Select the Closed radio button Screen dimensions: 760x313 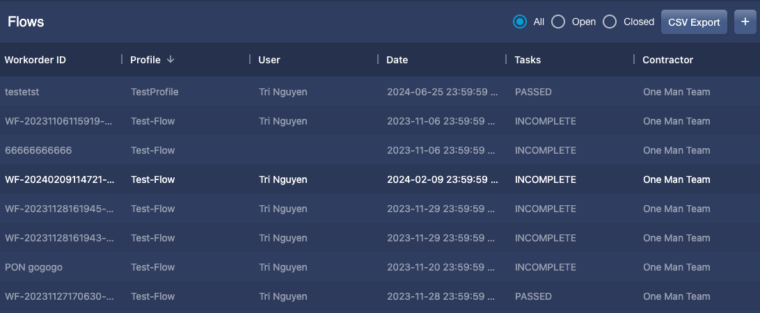tap(609, 22)
